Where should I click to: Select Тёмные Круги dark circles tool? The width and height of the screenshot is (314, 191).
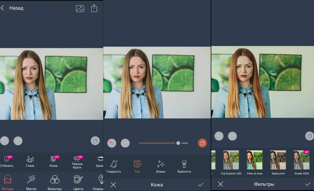(x=77, y=162)
